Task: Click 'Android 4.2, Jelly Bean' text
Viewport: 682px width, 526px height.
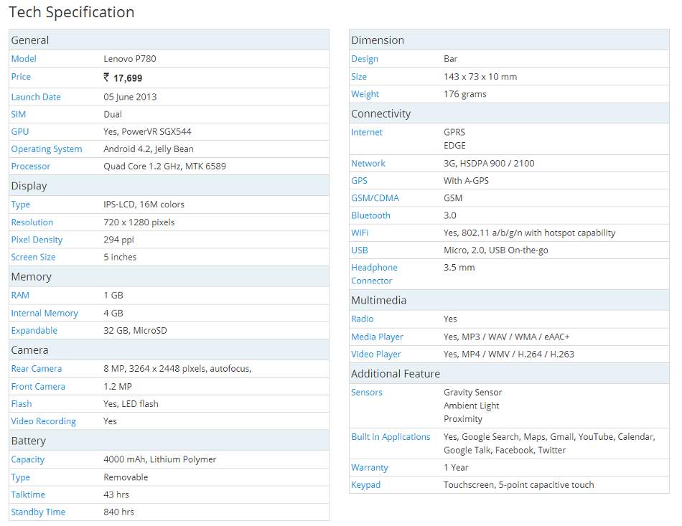Action: pos(149,149)
